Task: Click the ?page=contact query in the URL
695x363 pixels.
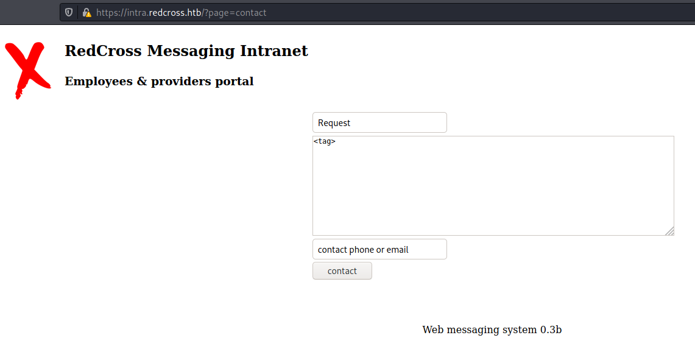Action: click(235, 13)
